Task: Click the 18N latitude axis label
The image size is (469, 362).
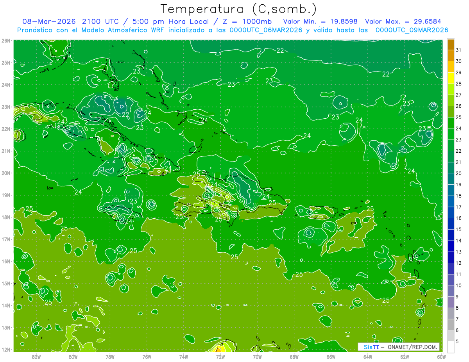Action: click(6, 217)
